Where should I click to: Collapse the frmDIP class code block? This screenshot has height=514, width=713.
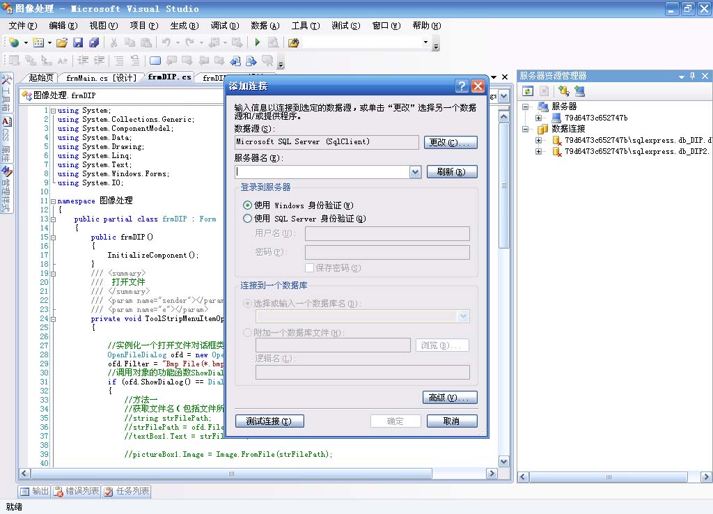tap(53, 219)
